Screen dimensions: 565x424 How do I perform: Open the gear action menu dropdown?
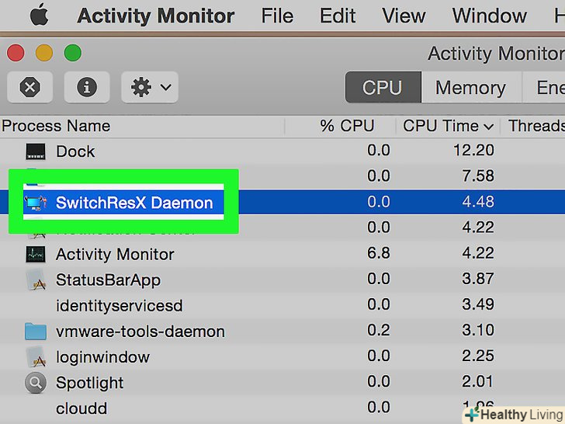click(x=150, y=87)
